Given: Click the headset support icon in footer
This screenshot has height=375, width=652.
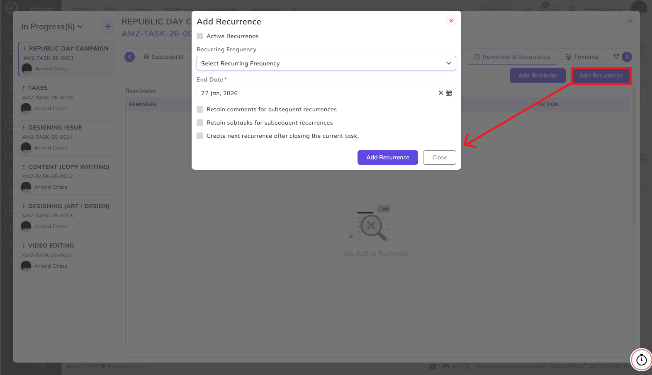Looking at the screenshot, I should point(446,366).
